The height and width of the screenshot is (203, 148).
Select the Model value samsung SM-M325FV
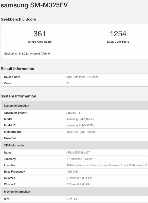[80, 119]
